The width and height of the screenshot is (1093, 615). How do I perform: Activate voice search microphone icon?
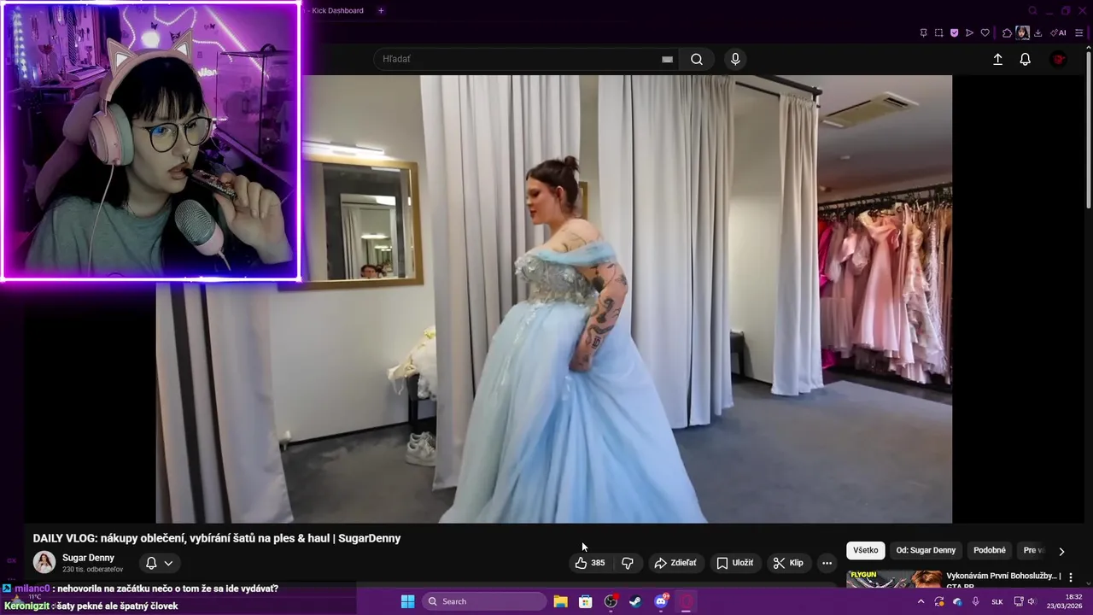coord(735,59)
